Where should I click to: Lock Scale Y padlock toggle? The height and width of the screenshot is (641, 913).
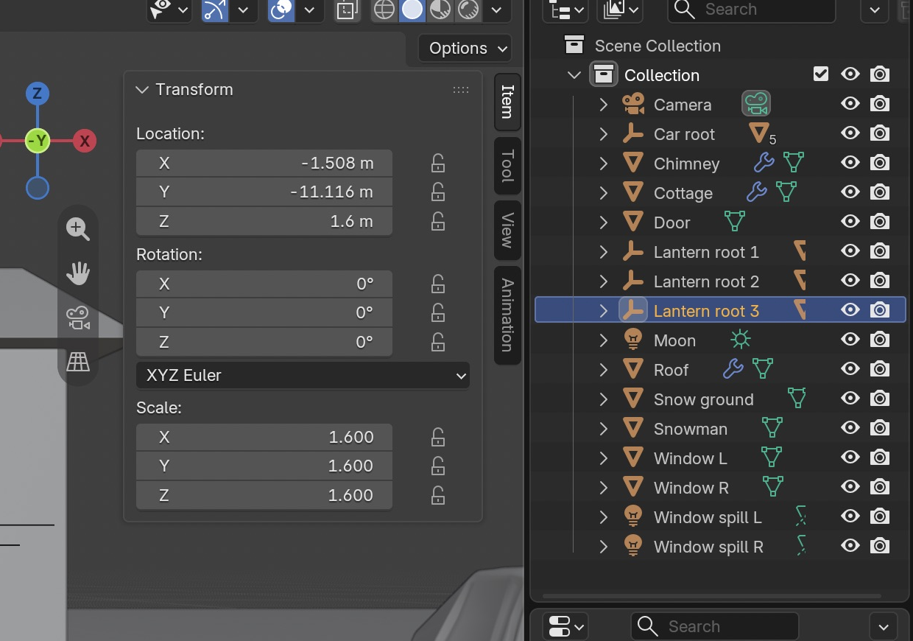pyautogui.click(x=437, y=466)
